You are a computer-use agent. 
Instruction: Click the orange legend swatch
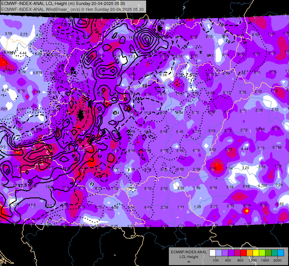[x=250, y=253]
